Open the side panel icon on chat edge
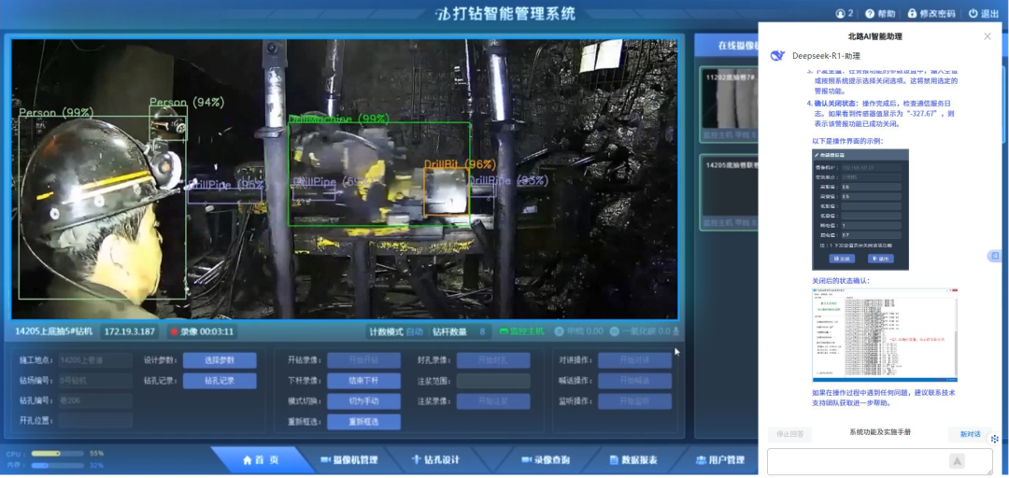Screen dimensions: 1009x478 pos(995,257)
